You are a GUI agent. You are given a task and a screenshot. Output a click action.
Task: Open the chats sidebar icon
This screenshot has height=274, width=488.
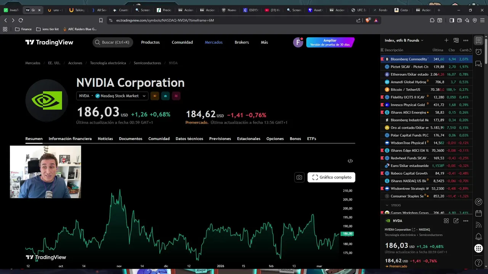(478, 64)
